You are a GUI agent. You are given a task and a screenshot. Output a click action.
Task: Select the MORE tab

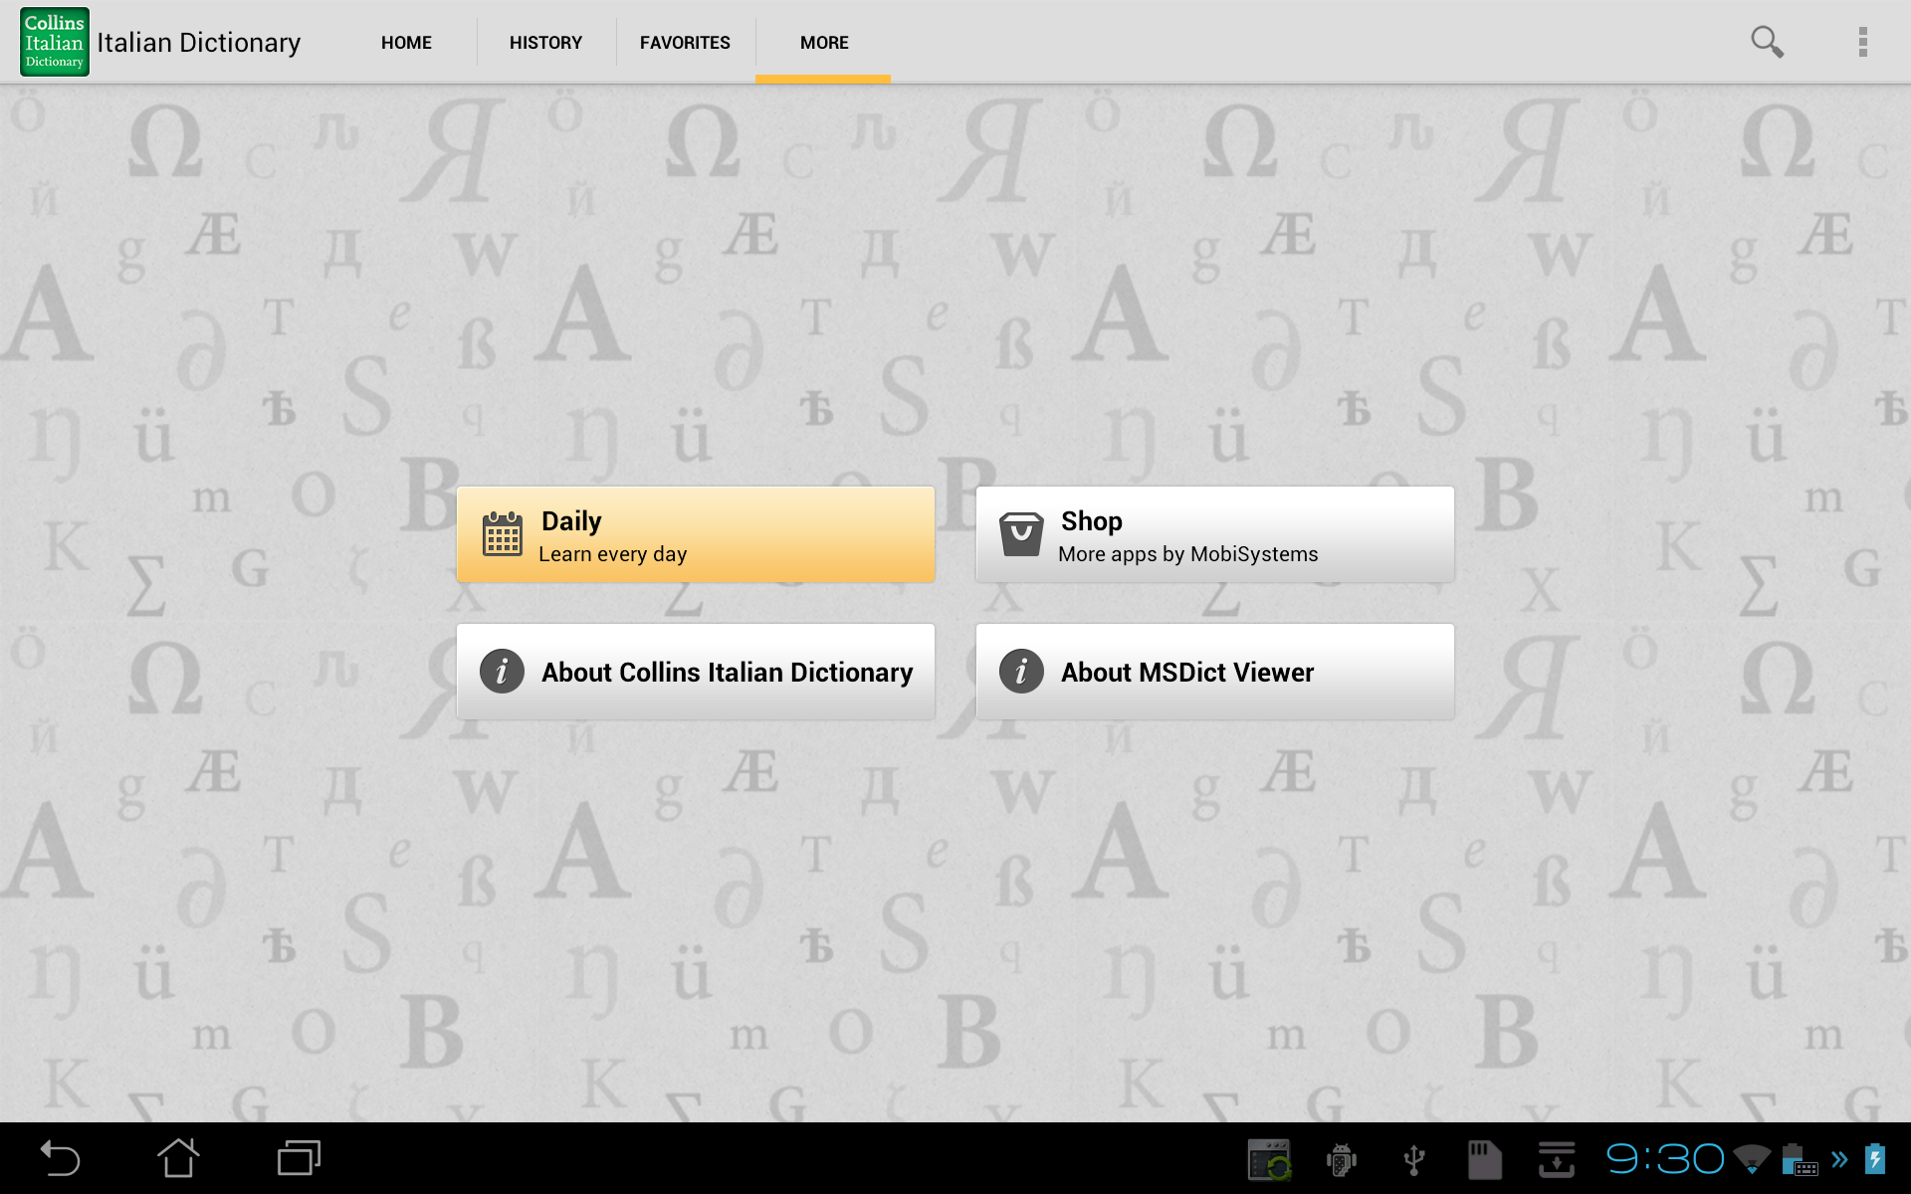coord(824,43)
